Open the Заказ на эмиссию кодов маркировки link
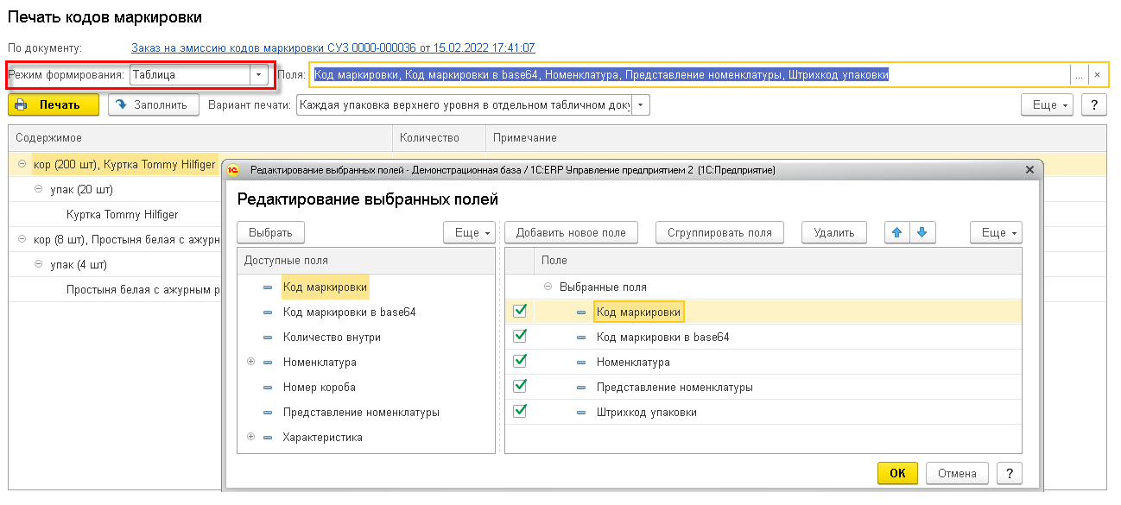 click(x=332, y=48)
